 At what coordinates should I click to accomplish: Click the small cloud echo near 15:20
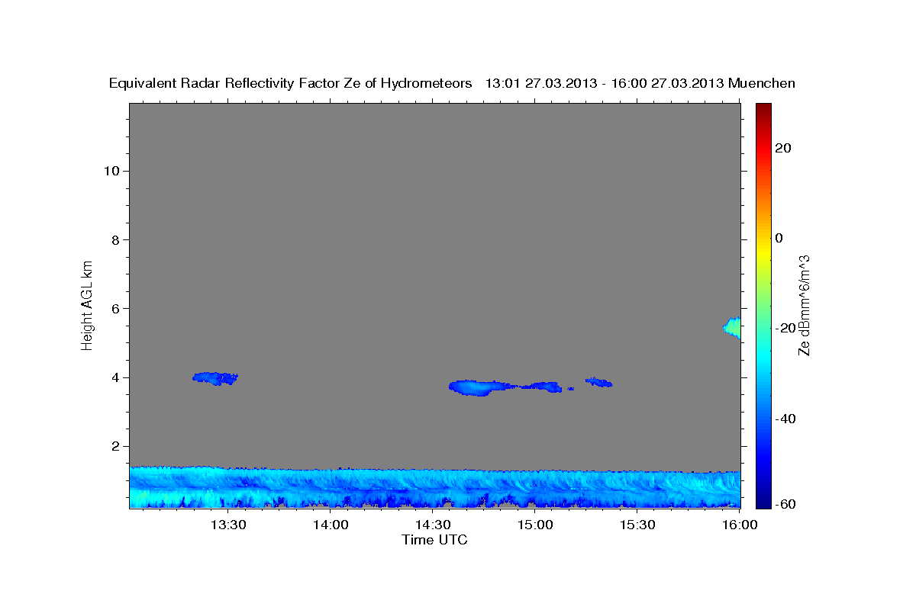tap(599, 382)
